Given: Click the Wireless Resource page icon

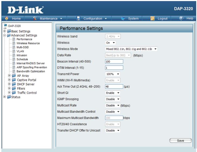Looking at the screenshot, I should (14, 43).
